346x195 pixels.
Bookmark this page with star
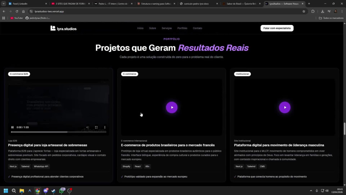pyautogui.click(x=304, y=11)
